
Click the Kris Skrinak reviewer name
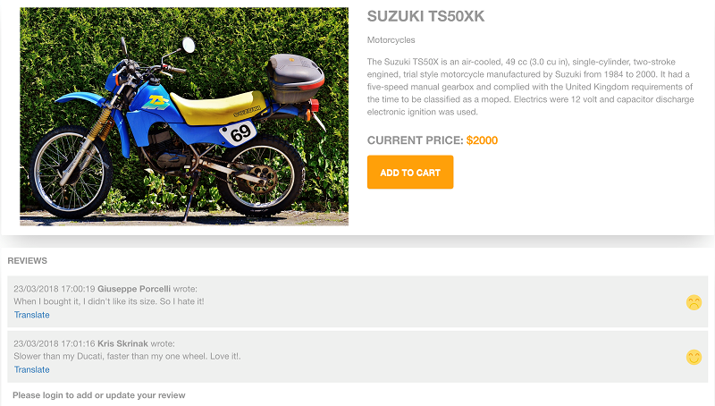pos(122,343)
